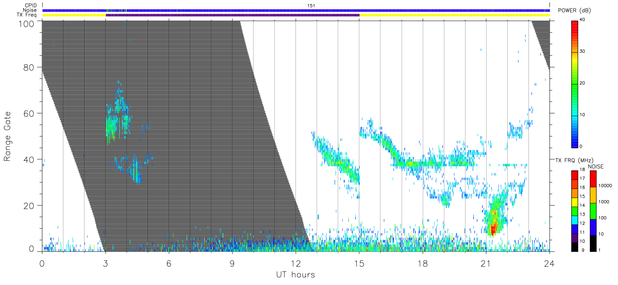Click the POWER (dB) legend title

click(x=574, y=11)
